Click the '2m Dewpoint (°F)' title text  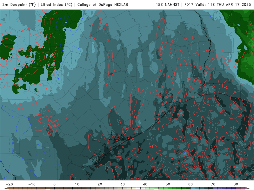19,4
